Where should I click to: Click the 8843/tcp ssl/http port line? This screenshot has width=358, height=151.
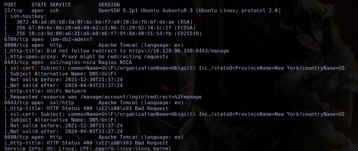click(94, 103)
